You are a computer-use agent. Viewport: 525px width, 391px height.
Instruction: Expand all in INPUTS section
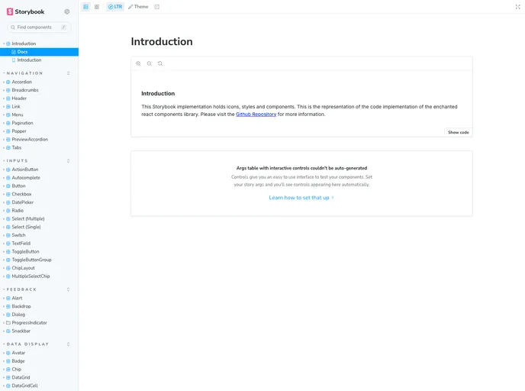(69, 161)
